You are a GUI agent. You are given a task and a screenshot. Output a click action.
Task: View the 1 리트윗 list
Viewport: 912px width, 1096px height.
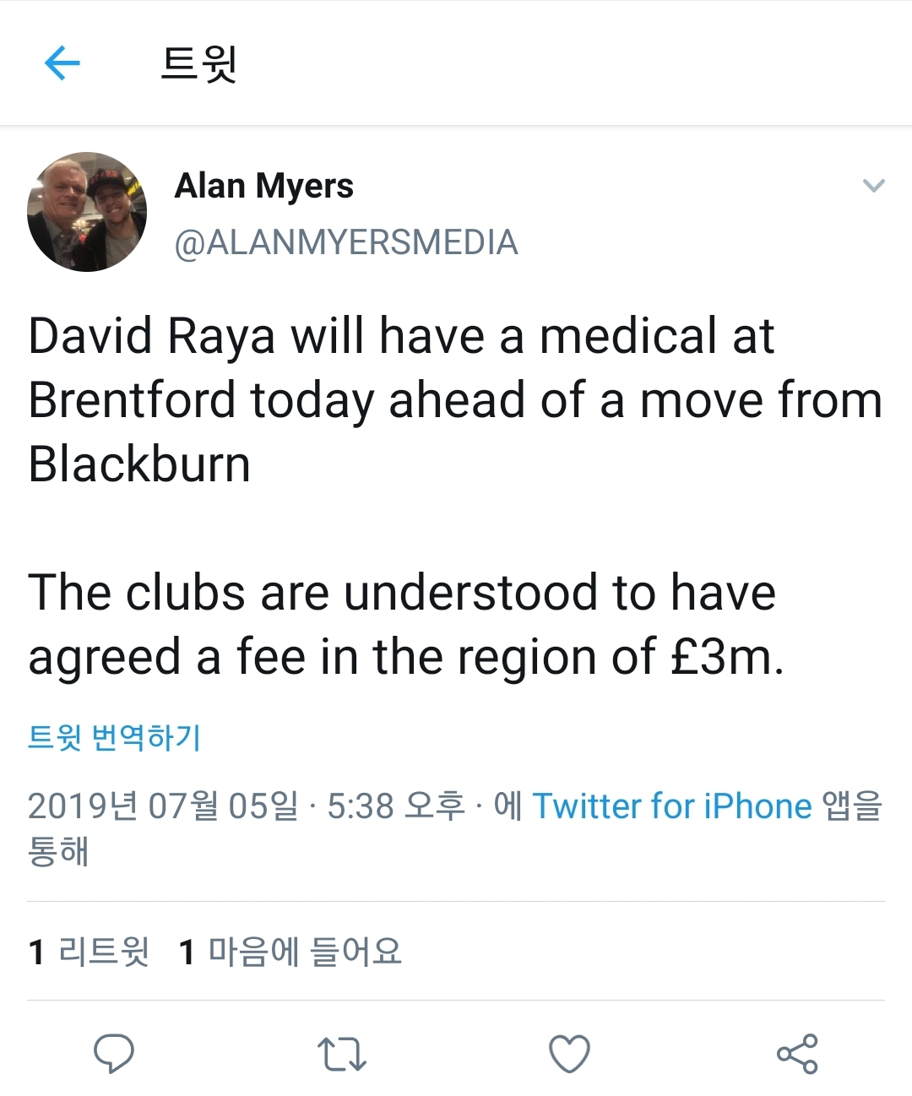89,952
